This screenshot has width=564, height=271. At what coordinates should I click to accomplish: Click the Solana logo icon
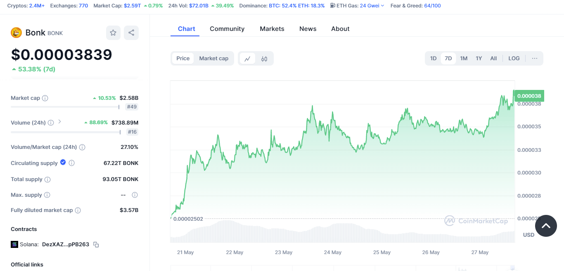click(x=14, y=244)
